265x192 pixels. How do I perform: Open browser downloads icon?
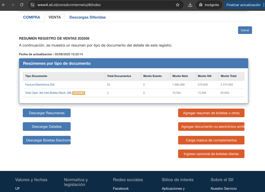190,5
